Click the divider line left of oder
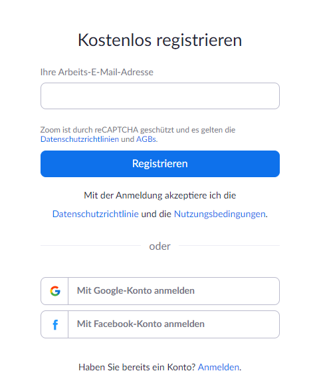Viewport: 315px width, 381px height. [90, 245]
